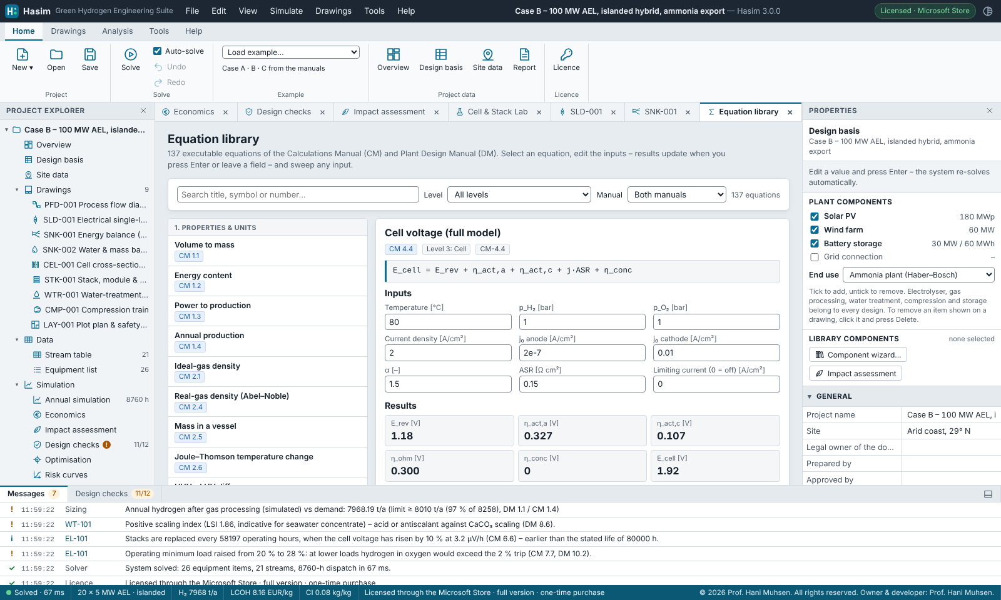Click the Undo arrow button
Viewport: 1001px width, 600px height.
pos(170,67)
